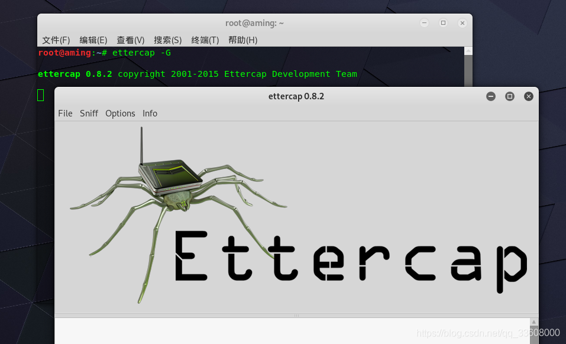Screen dimensions: 566x344
Task: Open 终端(T) menu in the terminal
Action: (205, 40)
